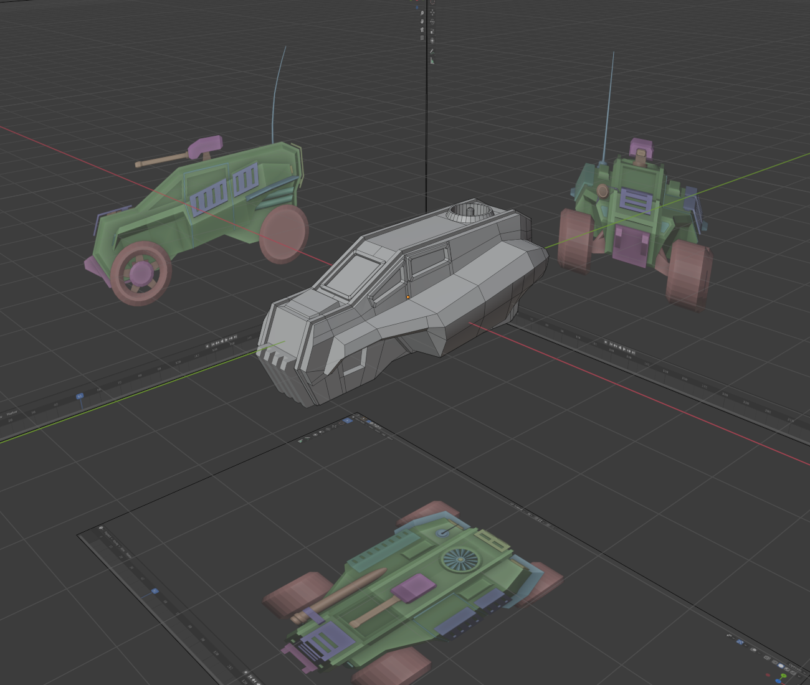Open the Marker menu in left timeline
This screenshot has height=685, width=810.
(x=11, y=413)
